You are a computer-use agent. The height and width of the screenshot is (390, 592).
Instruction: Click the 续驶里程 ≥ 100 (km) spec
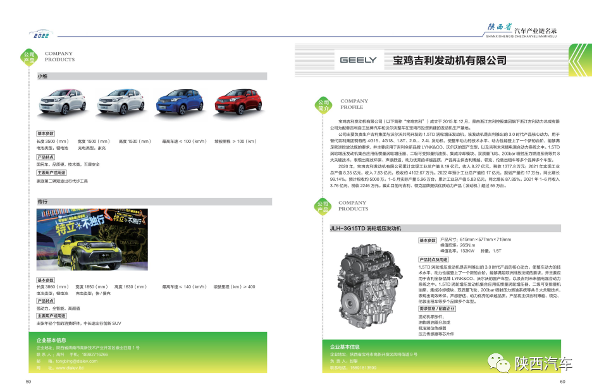coord(235,142)
